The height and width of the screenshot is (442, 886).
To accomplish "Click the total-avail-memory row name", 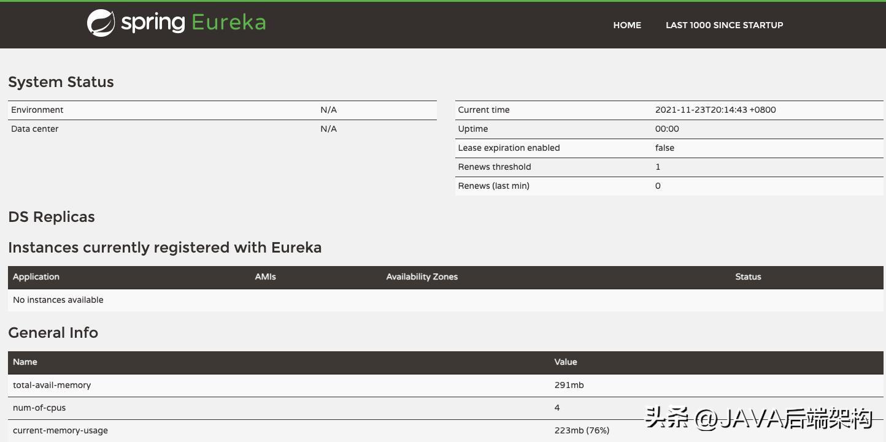I will pyautogui.click(x=52, y=385).
